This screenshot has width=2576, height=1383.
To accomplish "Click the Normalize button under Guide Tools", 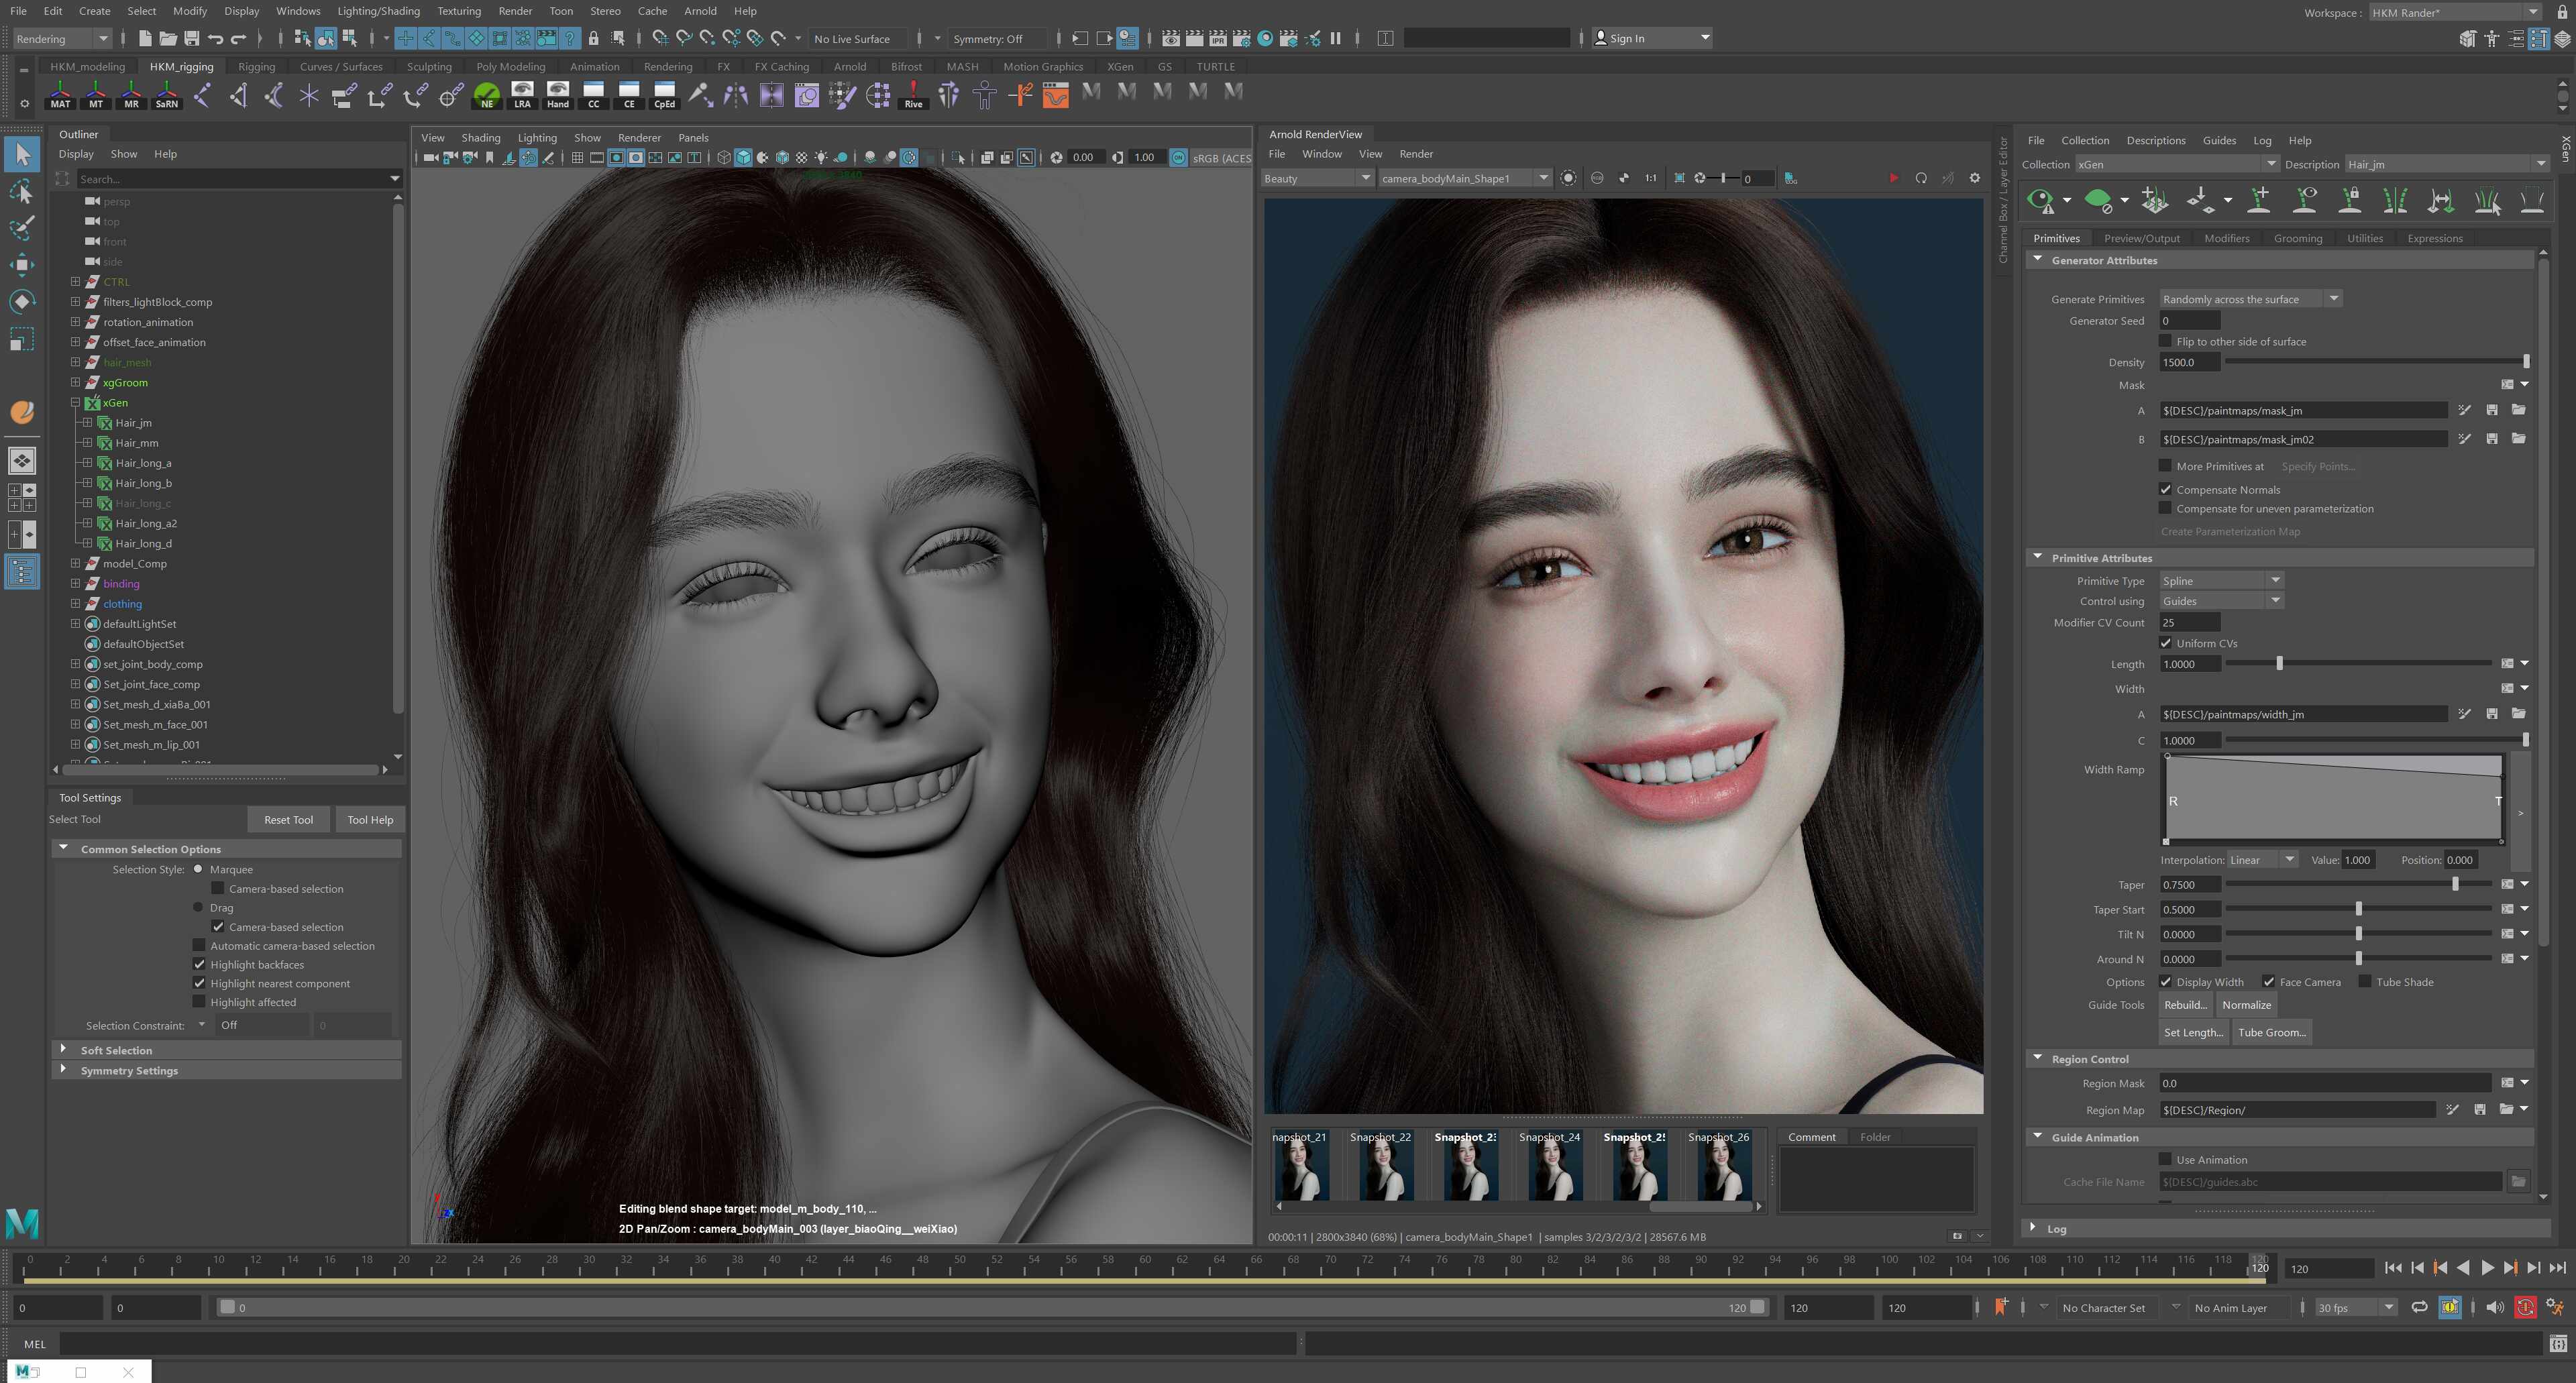I will coord(2246,1005).
